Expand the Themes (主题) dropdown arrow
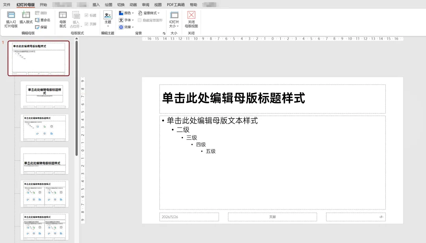Screen dimensions: 426x243 point(108,26)
